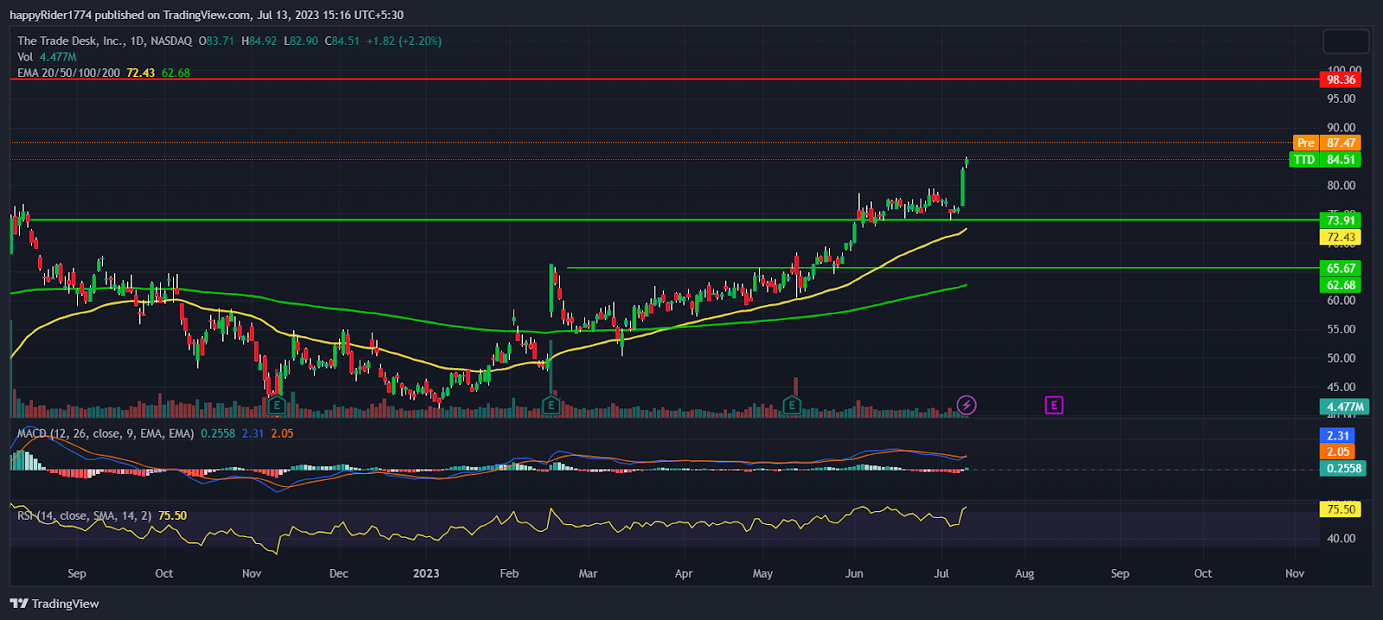Viewport: 1383px width, 620px height.
Task: Click the yellow 72.43 value in EMA legend
Action: (140, 73)
